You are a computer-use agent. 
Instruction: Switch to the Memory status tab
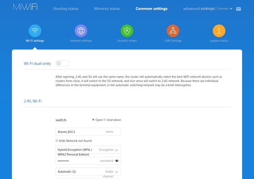(107, 9)
